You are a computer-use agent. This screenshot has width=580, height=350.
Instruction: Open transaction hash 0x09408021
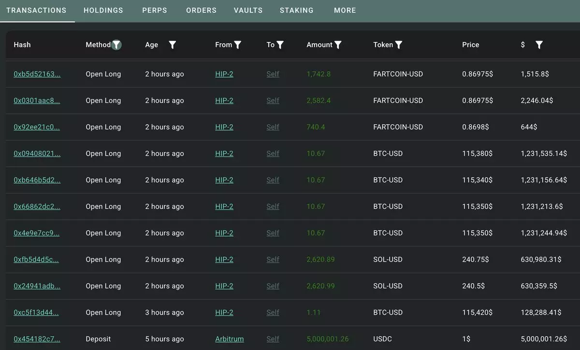pyautogui.click(x=37, y=153)
